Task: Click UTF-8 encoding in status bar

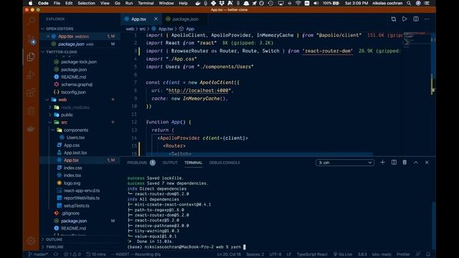Action: (x=275, y=254)
